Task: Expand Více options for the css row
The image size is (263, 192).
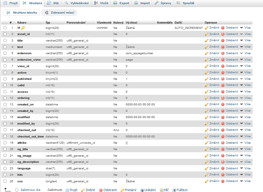Action: (245, 181)
